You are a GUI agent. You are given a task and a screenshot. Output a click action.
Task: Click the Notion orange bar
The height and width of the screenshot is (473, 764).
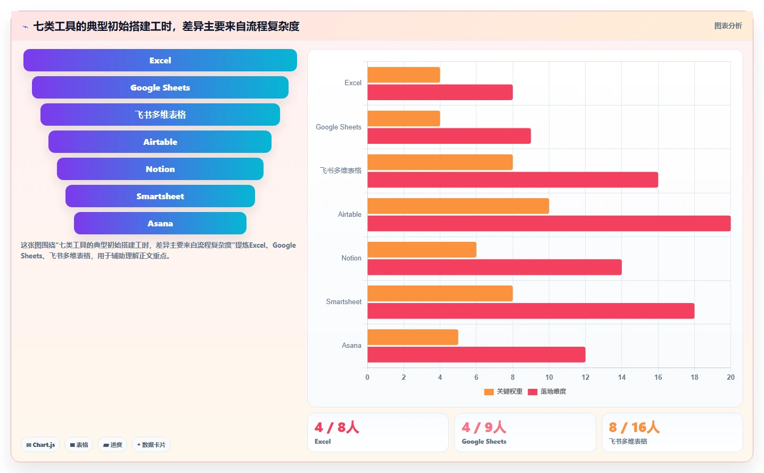[x=422, y=249]
